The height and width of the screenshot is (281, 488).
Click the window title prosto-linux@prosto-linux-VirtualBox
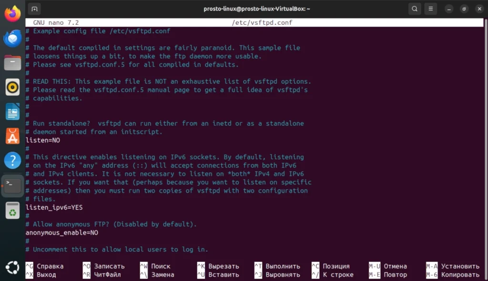[x=257, y=9]
